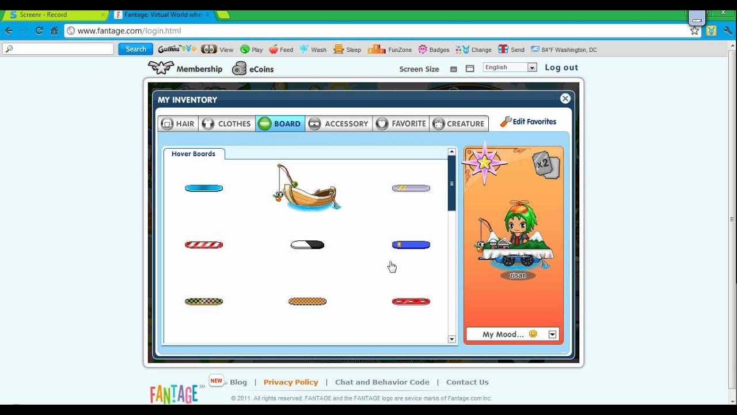
Task: Open the Favorite inventory tab
Action: (401, 123)
